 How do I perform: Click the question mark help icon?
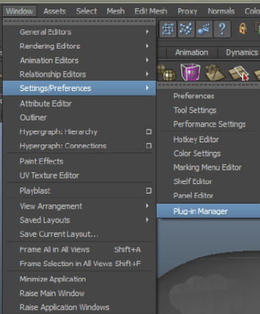pos(222,29)
